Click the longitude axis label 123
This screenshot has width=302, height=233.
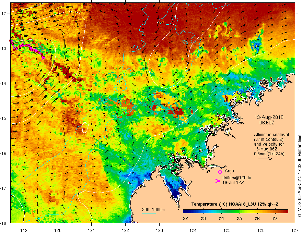click(159, 230)
